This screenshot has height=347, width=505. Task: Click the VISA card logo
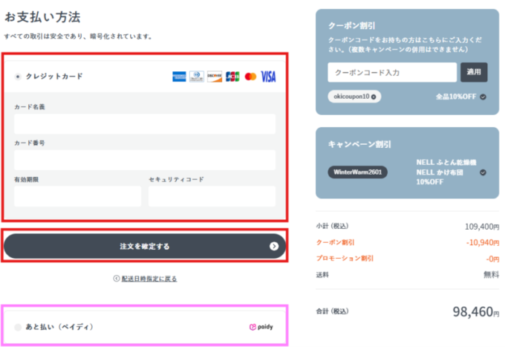click(x=268, y=76)
